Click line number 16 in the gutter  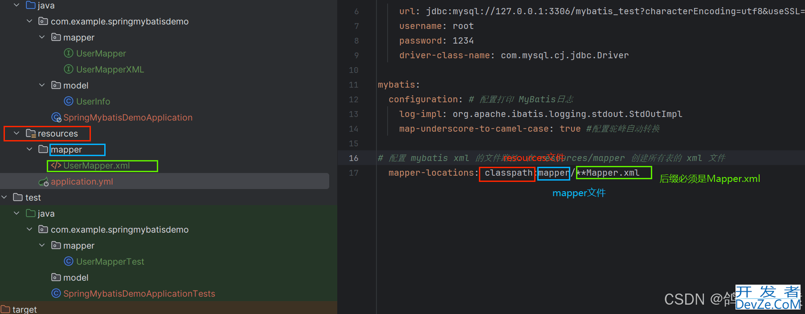pyautogui.click(x=353, y=158)
